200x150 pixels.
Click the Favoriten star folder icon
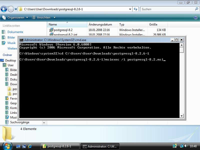click(7, 98)
